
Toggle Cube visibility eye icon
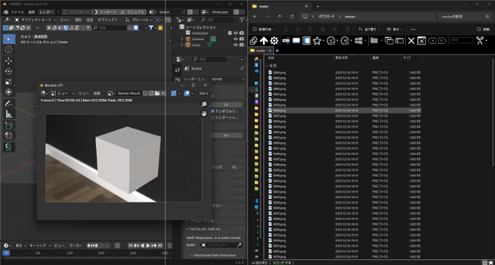click(235, 45)
